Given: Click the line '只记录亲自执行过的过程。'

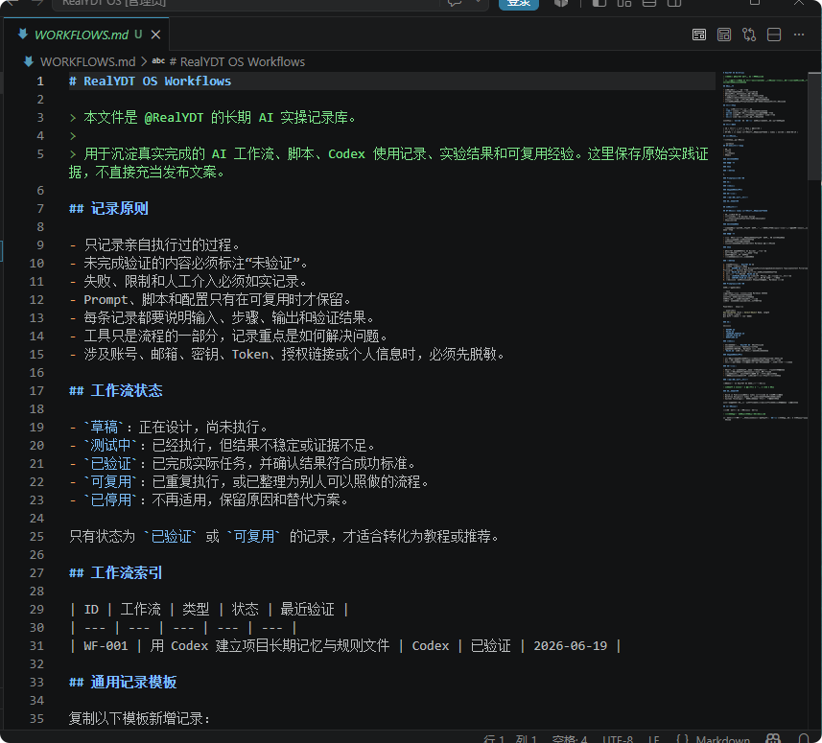Looking at the screenshot, I should [x=162, y=244].
